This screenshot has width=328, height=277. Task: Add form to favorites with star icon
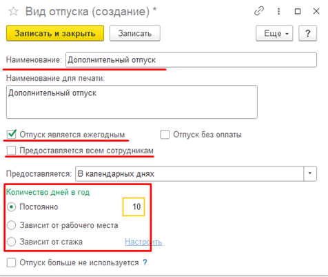click(x=13, y=11)
